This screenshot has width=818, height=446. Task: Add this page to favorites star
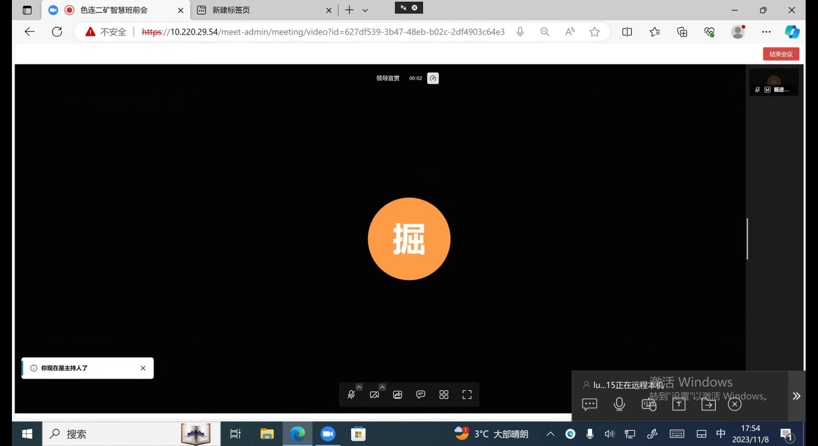[595, 32]
